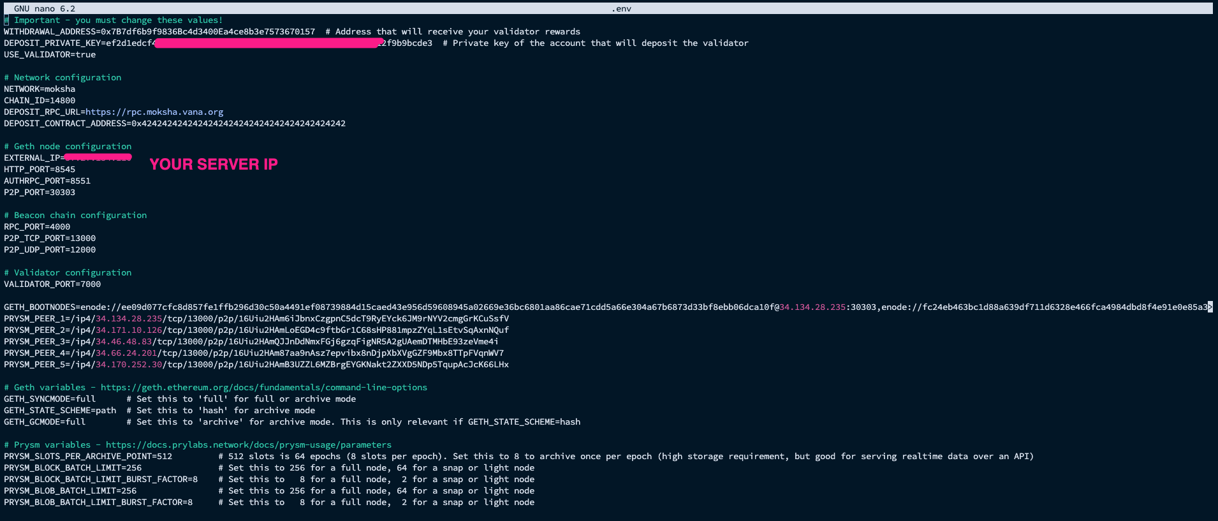
Task: Click the docs.prylabs.network parameters URL
Action: (248, 445)
